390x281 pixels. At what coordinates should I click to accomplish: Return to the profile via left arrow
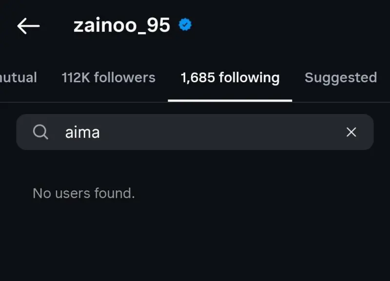coord(28,26)
